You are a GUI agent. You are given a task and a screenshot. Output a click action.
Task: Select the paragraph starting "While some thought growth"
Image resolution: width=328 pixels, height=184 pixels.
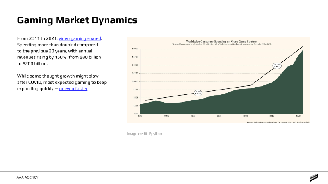tap(64, 83)
